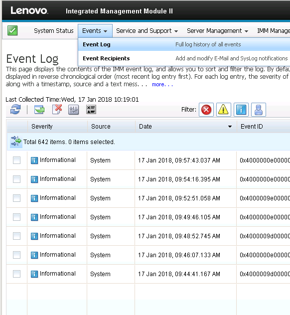
Task: Click the Last Collected Time text
Action: pyautogui.click(x=72, y=100)
